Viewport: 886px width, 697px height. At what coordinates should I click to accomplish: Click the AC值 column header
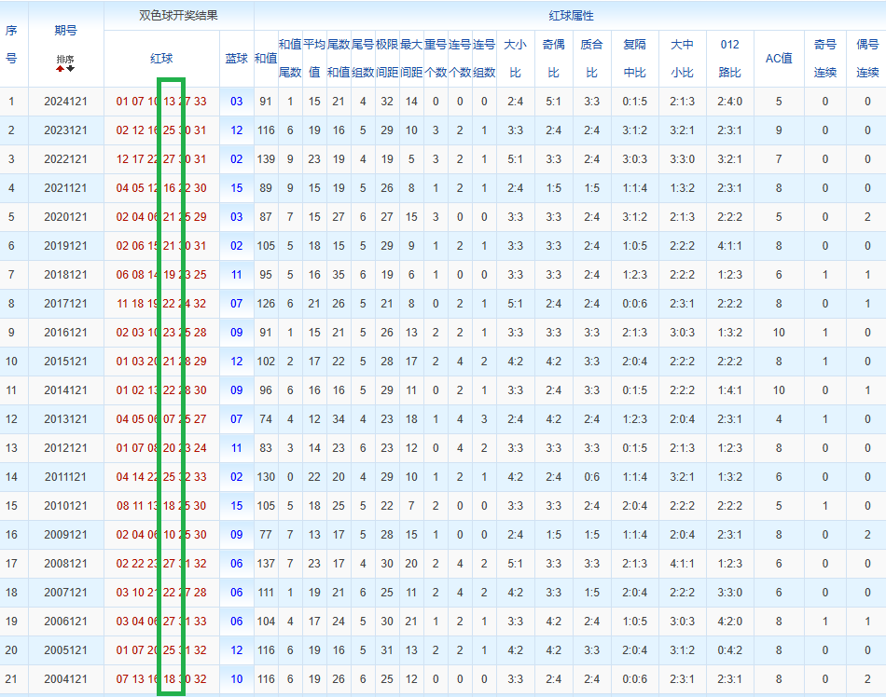(x=779, y=58)
